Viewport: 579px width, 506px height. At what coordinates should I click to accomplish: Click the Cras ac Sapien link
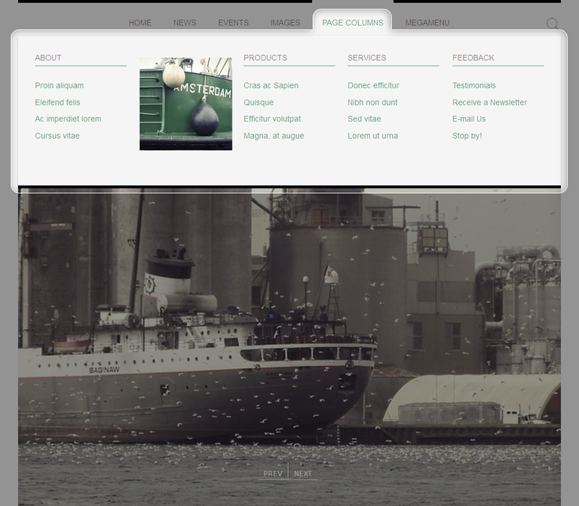tap(271, 86)
